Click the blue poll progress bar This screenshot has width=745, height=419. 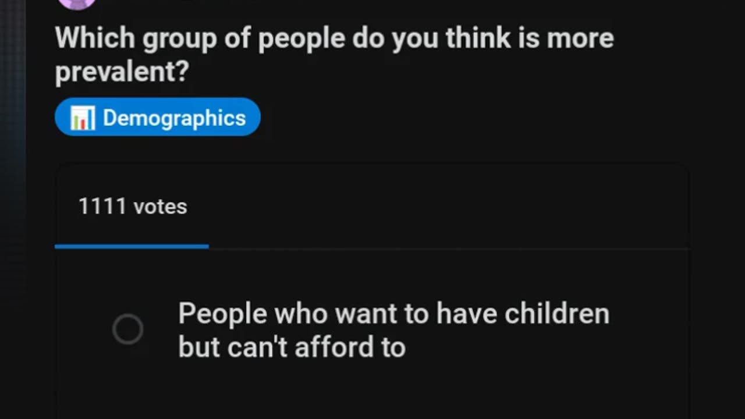[132, 247]
